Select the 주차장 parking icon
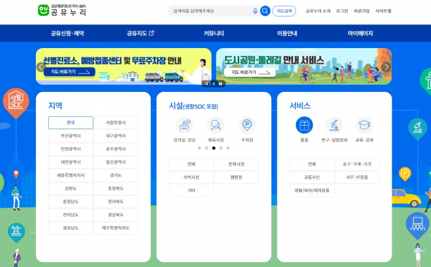The height and width of the screenshot is (267, 431). (x=247, y=125)
